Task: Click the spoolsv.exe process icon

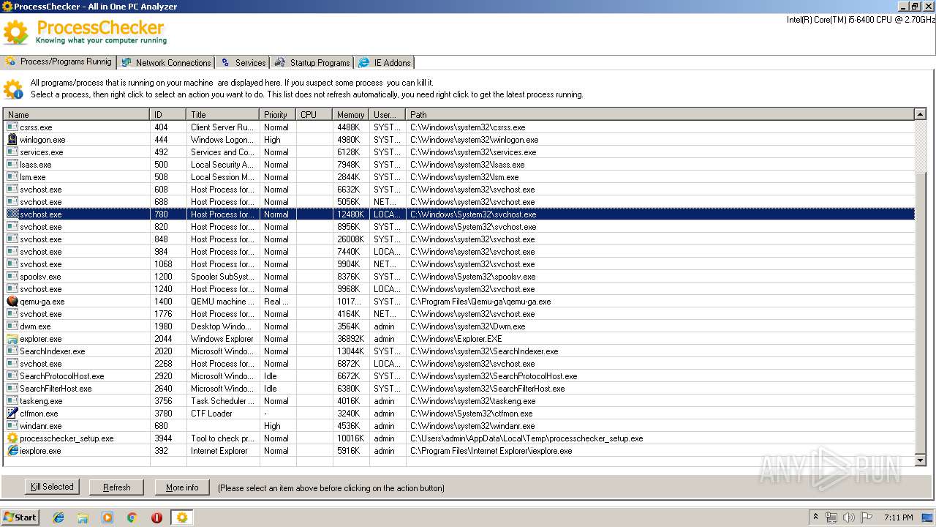Action: tap(12, 276)
